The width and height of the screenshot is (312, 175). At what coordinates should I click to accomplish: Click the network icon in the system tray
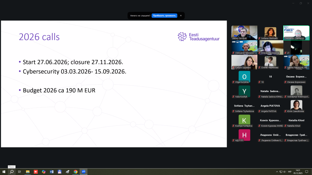[x=281, y=172]
